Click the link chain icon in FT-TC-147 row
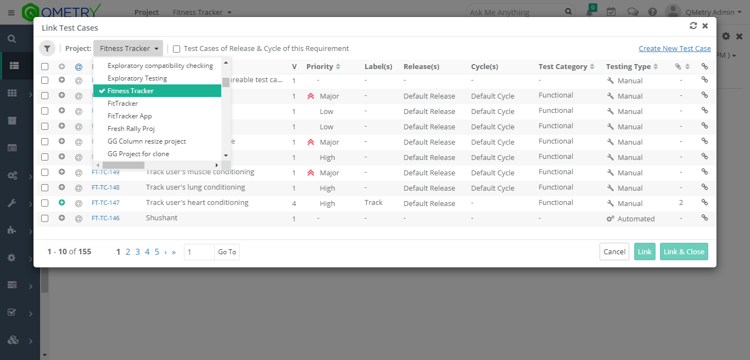 coord(704,203)
